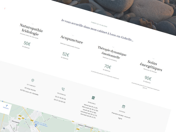Click the Jeudi de 9h à 18h line
The width and height of the screenshot is (176, 132).
pyautogui.click(x=89, y=111)
